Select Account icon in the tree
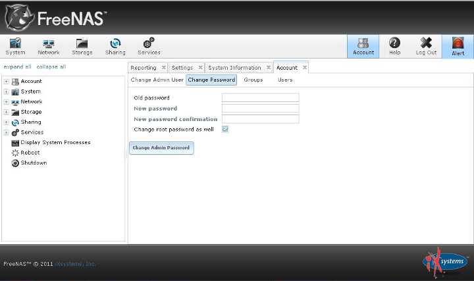Image resolution: width=474 pixels, height=281 pixels. 15,82
